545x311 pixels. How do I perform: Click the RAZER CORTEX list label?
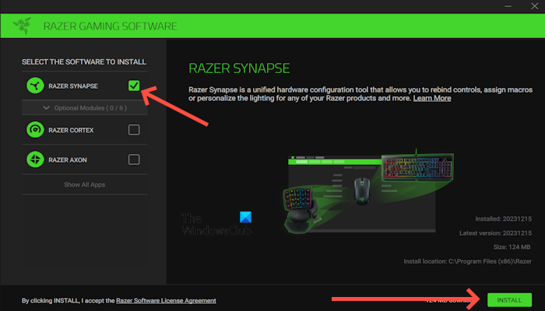71,130
